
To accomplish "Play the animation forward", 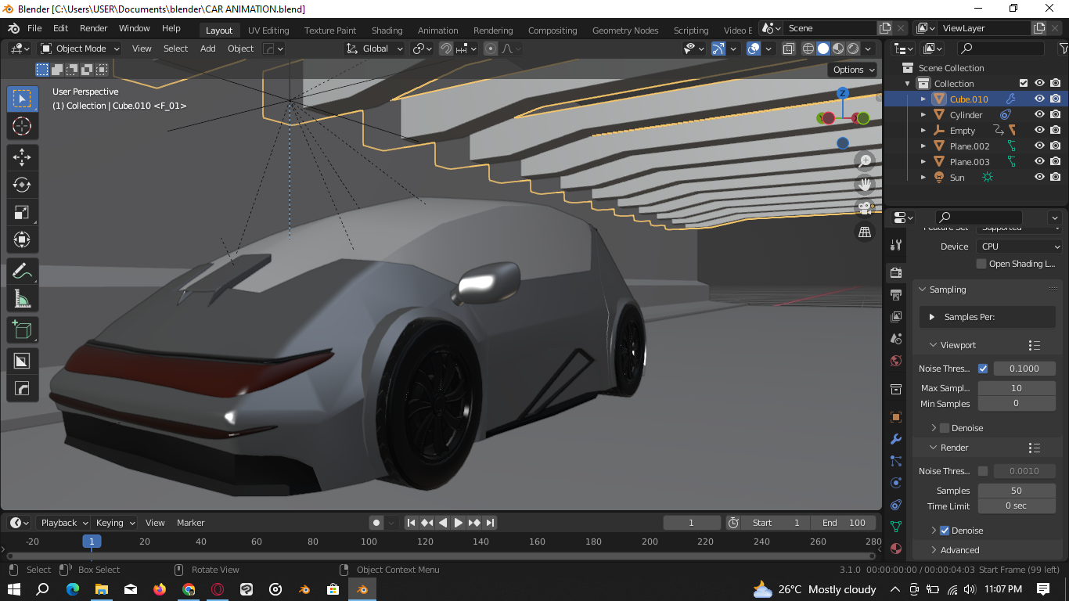I will 459,523.
